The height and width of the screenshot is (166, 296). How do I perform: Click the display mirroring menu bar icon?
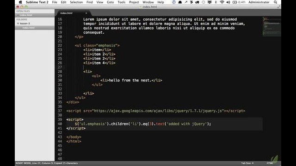coord(210,2)
